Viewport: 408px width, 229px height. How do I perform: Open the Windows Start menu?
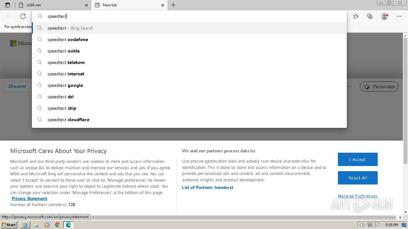tap(9, 225)
